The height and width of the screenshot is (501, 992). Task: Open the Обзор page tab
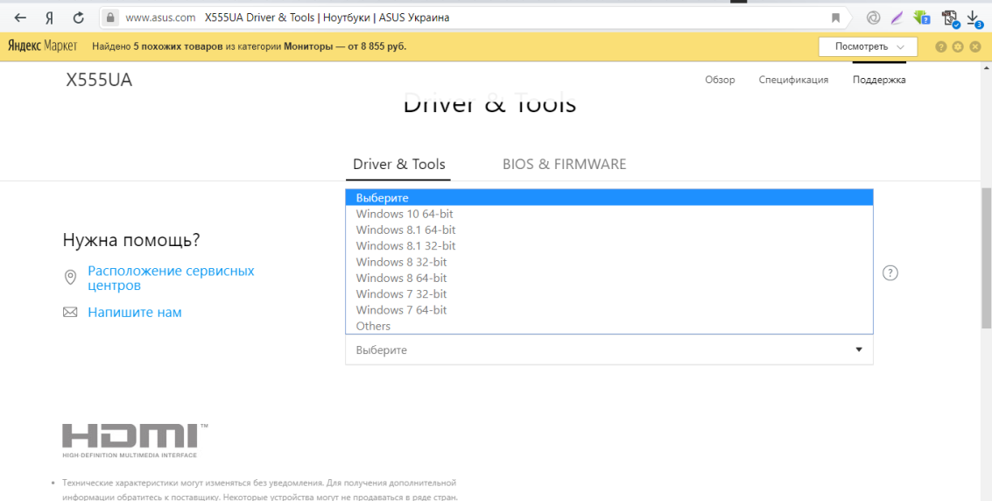coord(720,80)
